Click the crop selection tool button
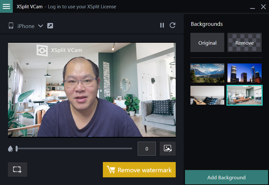Viewport: 269px width, 185px height. point(18,169)
